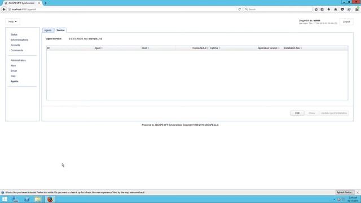Open Agents in the sidebar
Screen dimensions: 361x203
tap(14, 81)
